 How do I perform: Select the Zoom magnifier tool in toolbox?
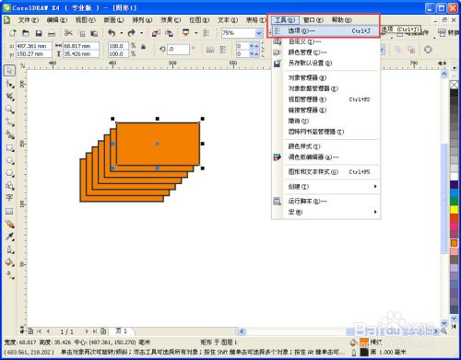[9, 109]
